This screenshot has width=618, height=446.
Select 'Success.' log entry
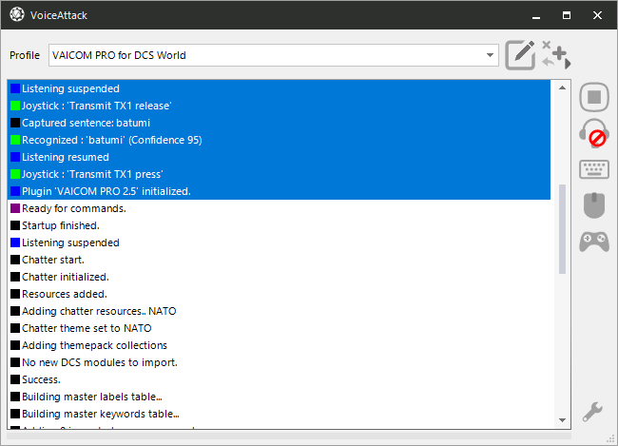pyautogui.click(x=279, y=379)
